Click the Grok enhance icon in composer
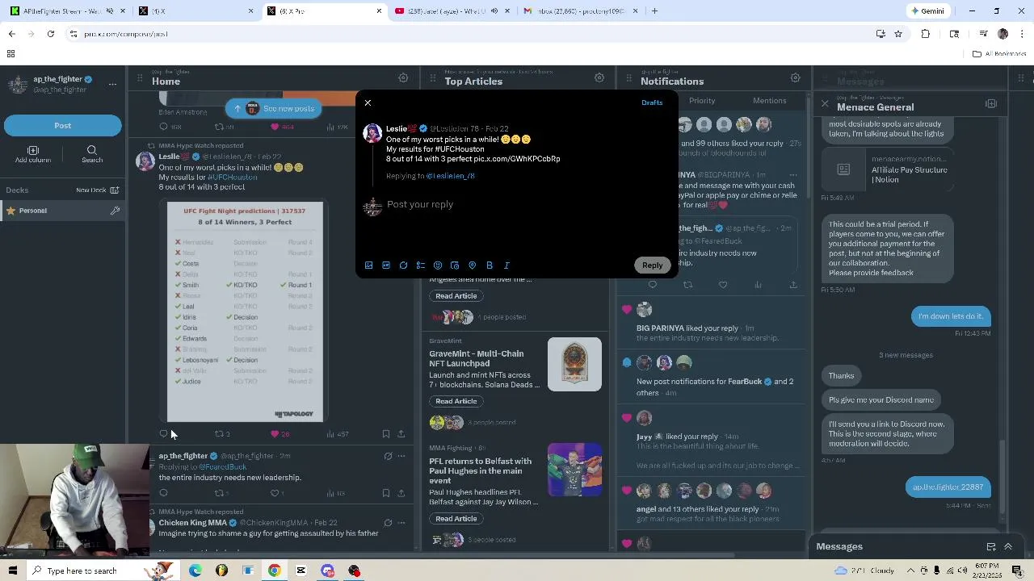 click(x=403, y=265)
